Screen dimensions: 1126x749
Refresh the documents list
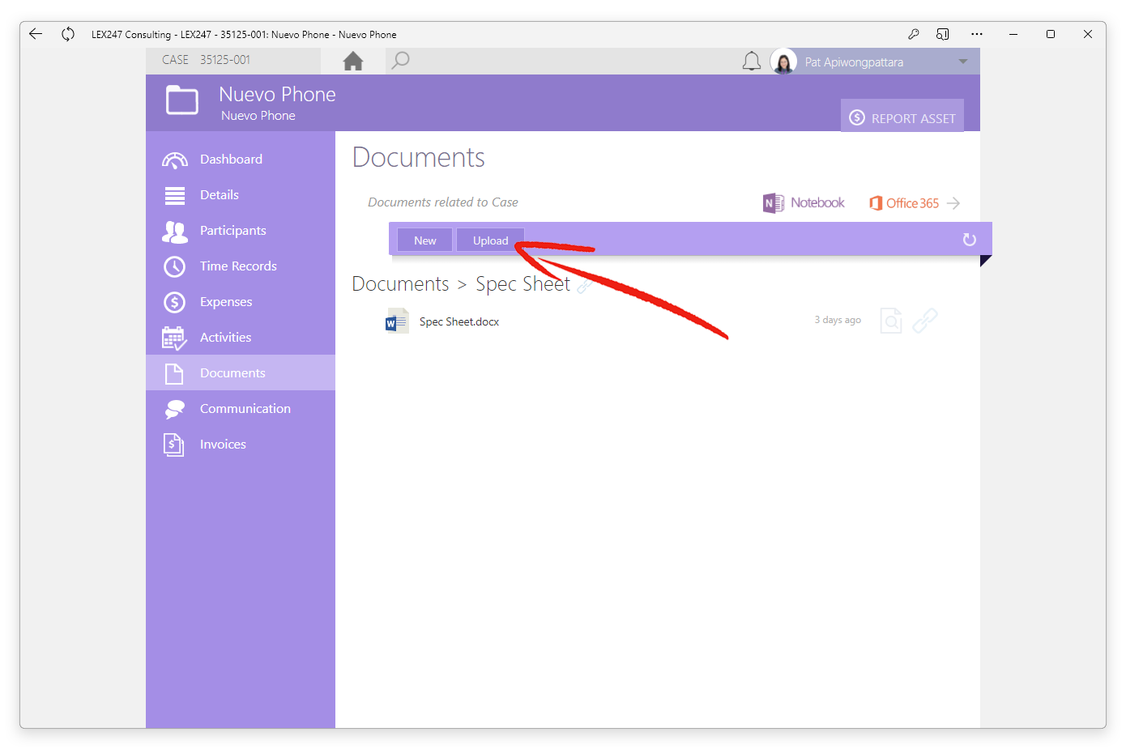[x=969, y=240]
